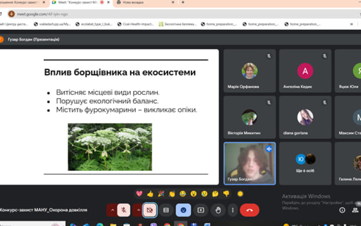Send the thumbs down reaction

pyautogui.click(x=226, y=193)
